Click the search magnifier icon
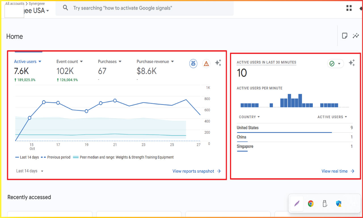The width and height of the screenshot is (363, 218). [x=66, y=8]
